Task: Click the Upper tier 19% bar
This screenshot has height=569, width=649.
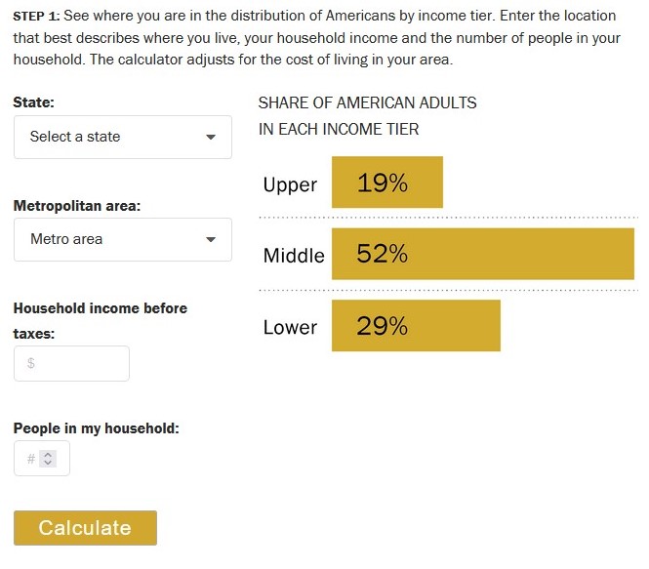Action: tap(386, 183)
